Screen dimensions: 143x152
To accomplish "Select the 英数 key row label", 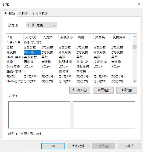I will [10, 47].
